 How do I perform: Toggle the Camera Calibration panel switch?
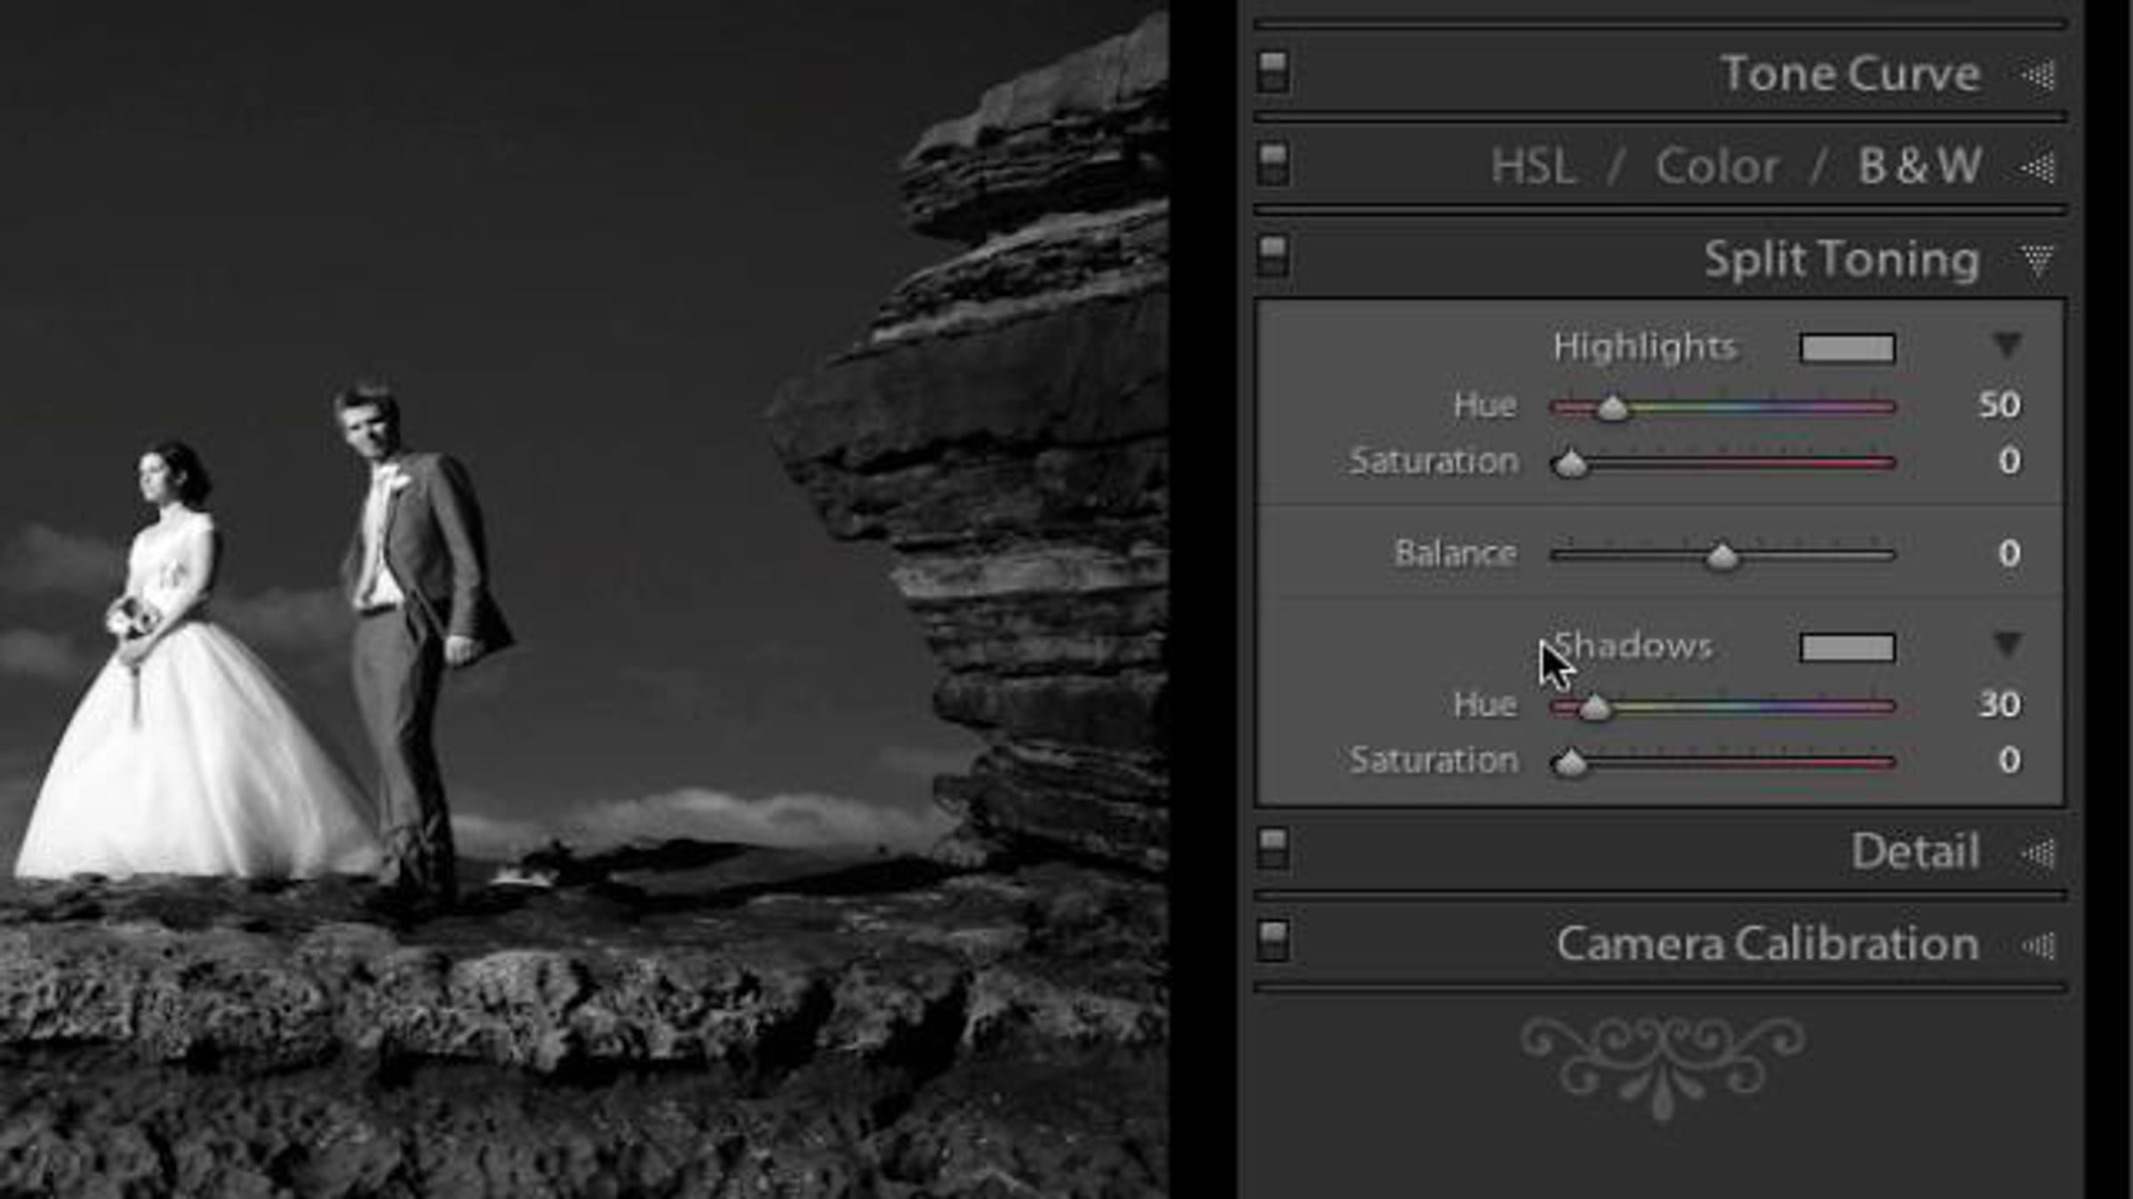1273,942
